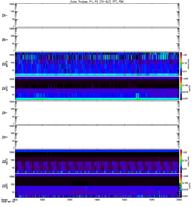Click "0.010" on the thc scm1 color bar scale
194x207 pixels.
click(x=185, y=190)
